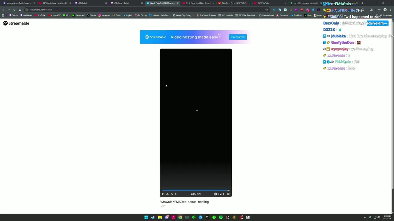The image size is (394, 221).
Task: Open the Keymaster bookmark
Action: (x=282, y=15)
